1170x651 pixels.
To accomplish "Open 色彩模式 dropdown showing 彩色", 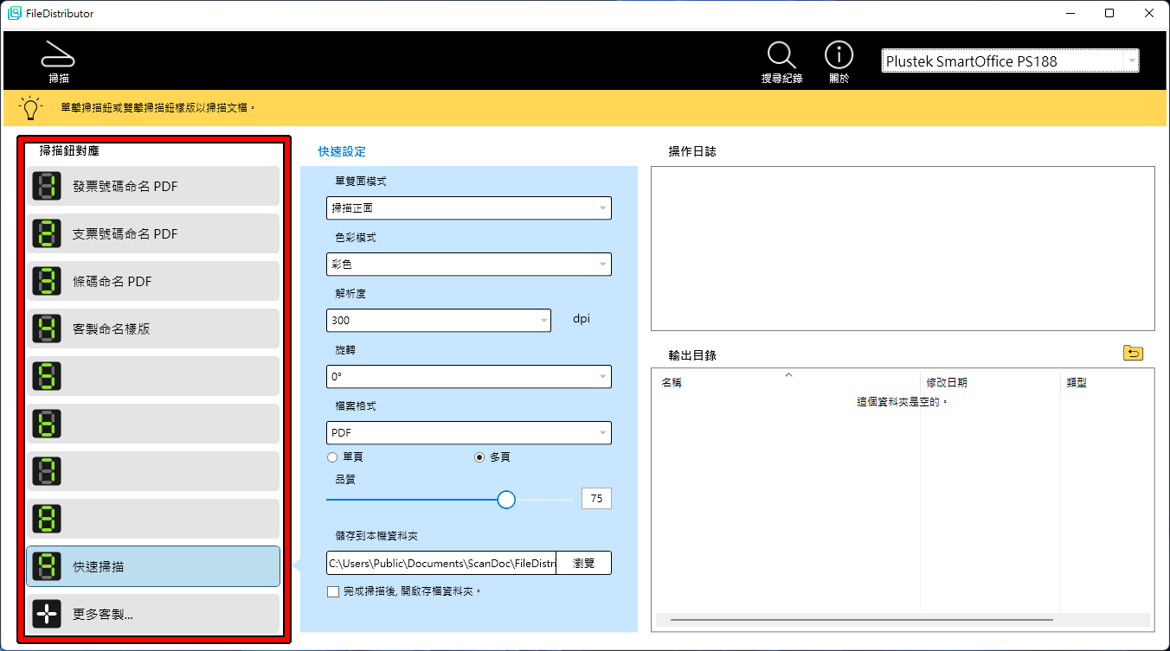I will [x=469, y=264].
